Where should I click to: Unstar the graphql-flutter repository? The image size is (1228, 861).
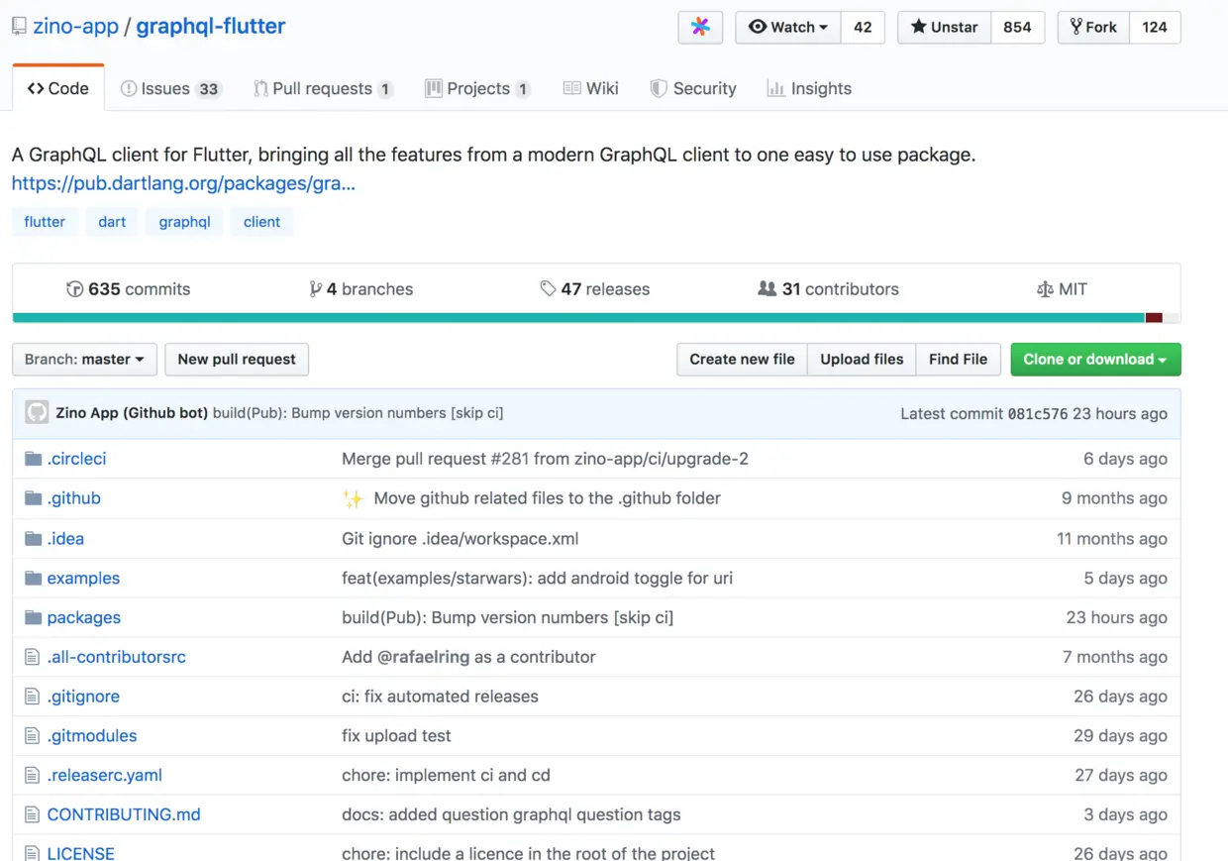(x=944, y=27)
